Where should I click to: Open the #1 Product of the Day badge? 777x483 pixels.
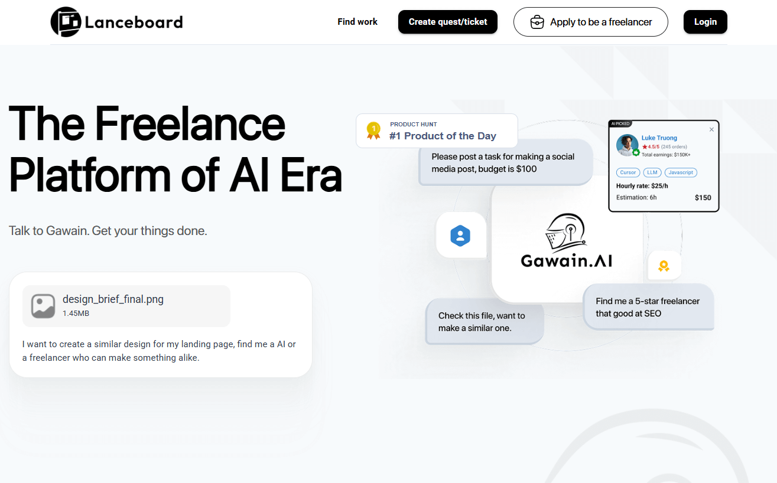coord(437,130)
